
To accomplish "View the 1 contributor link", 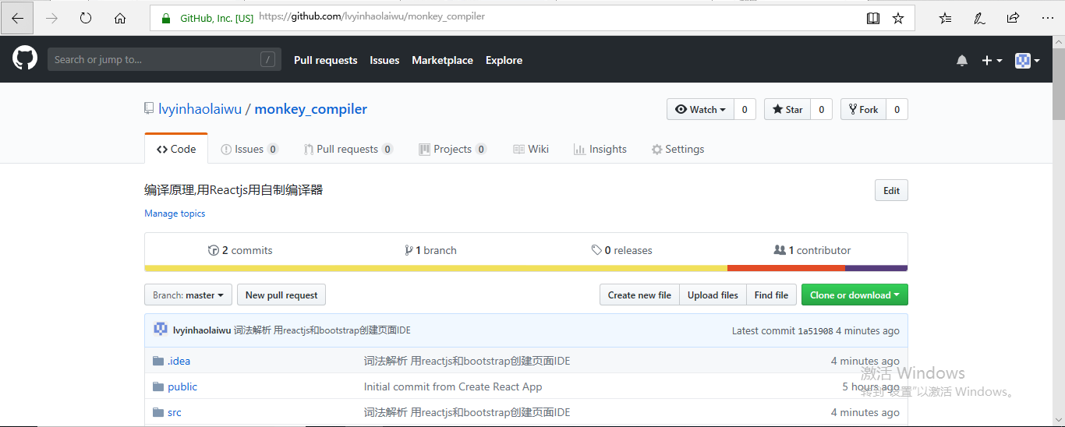I will pyautogui.click(x=812, y=250).
